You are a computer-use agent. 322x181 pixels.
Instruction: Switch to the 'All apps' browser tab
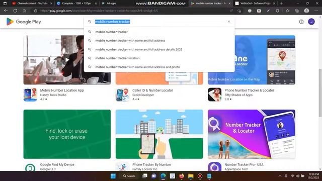point(111,4)
